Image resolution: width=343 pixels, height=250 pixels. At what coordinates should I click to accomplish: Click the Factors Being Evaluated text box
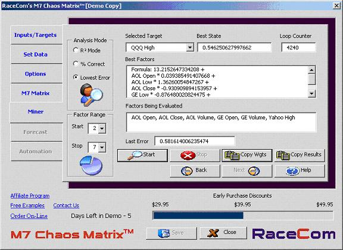tap(221, 122)
